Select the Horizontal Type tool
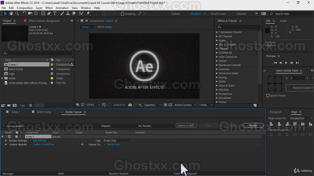Viewport: 314px width, 176px height. [x=55, y=14]
